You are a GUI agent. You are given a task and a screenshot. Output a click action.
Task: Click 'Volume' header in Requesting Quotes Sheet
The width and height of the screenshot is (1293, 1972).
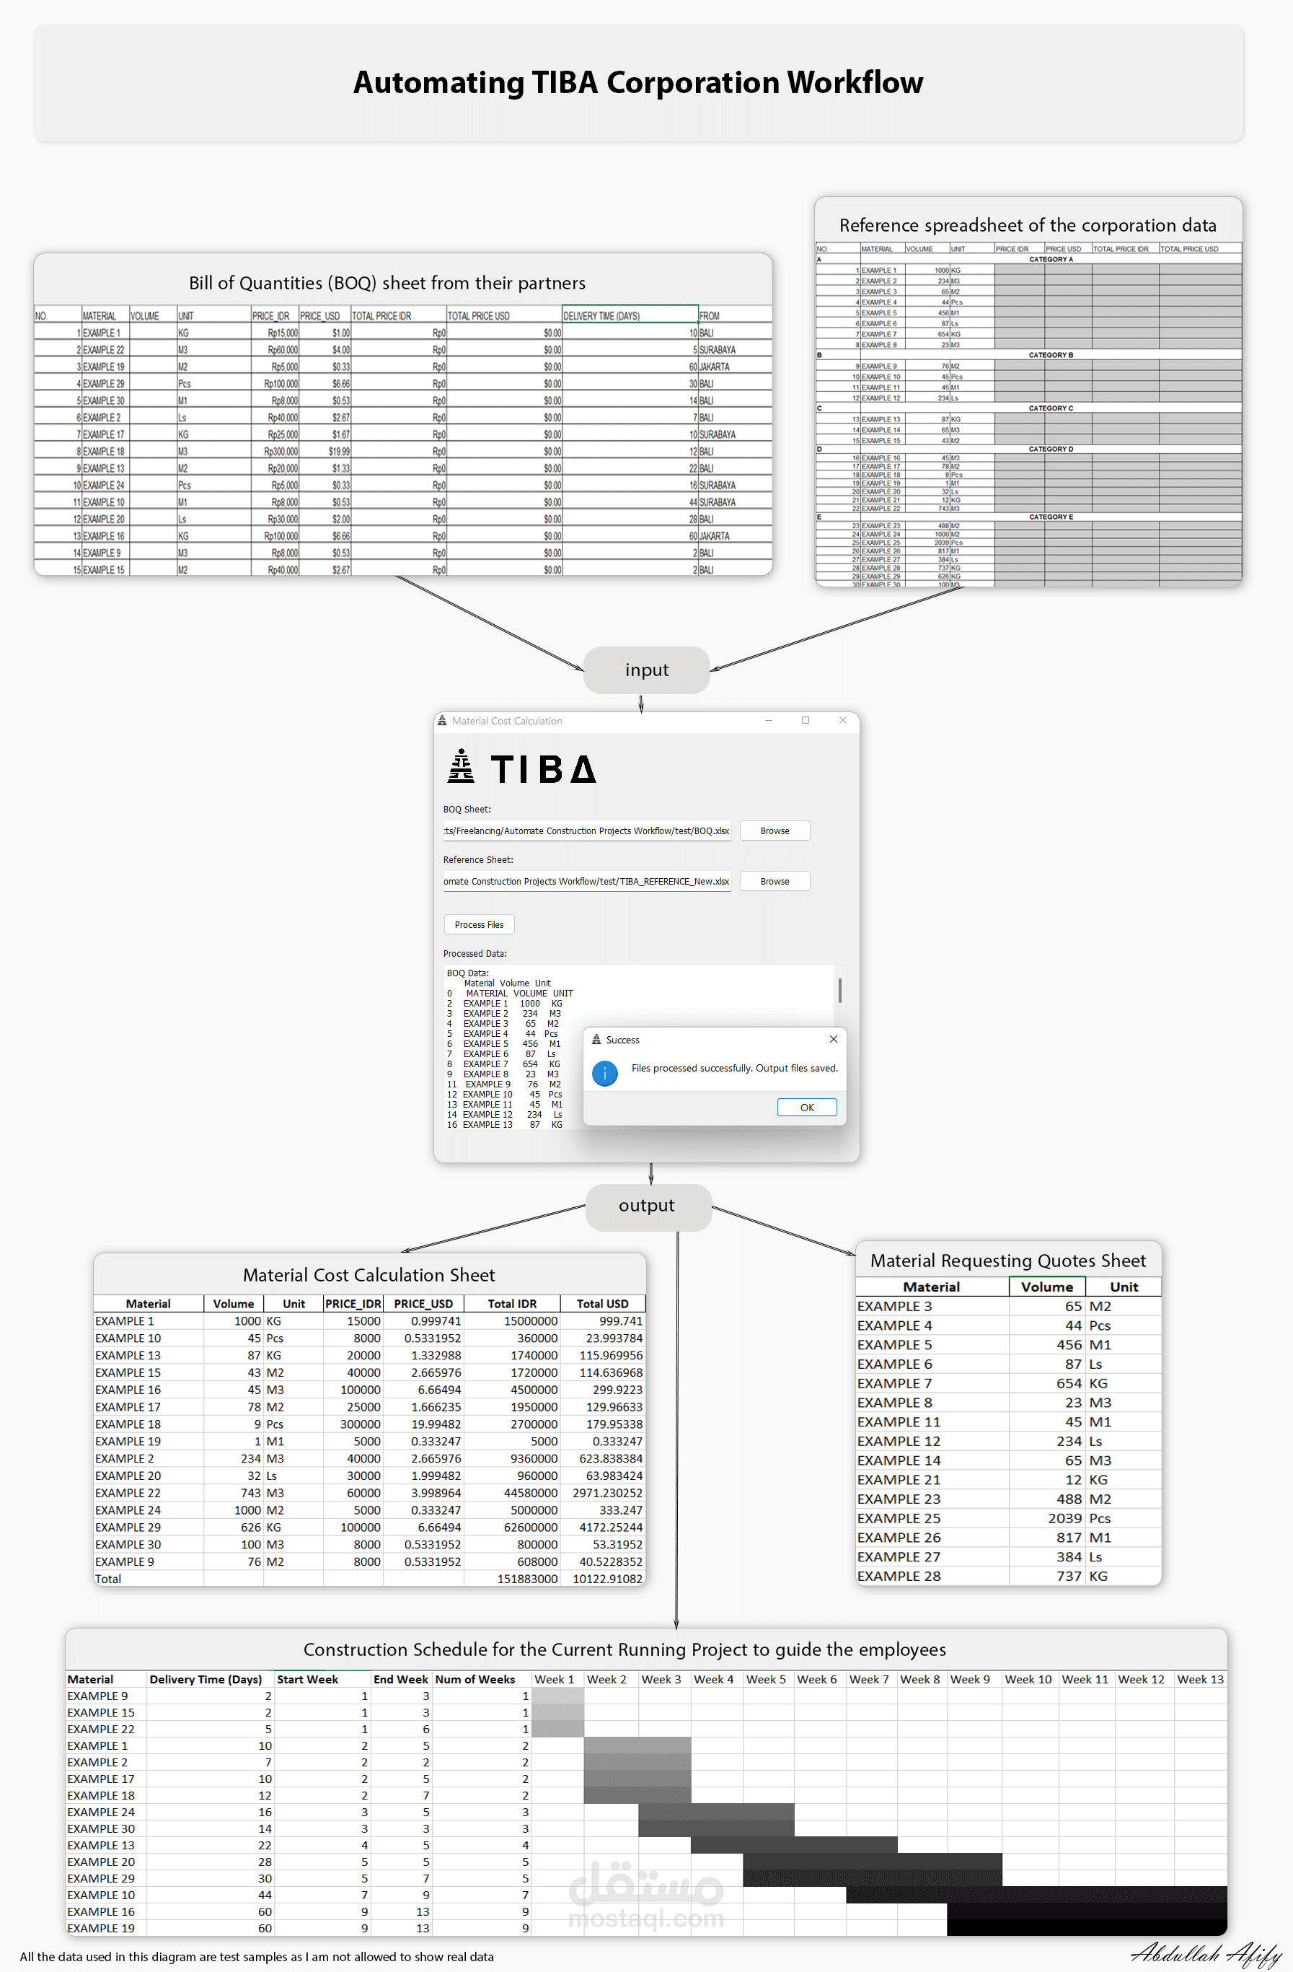1047,1287
